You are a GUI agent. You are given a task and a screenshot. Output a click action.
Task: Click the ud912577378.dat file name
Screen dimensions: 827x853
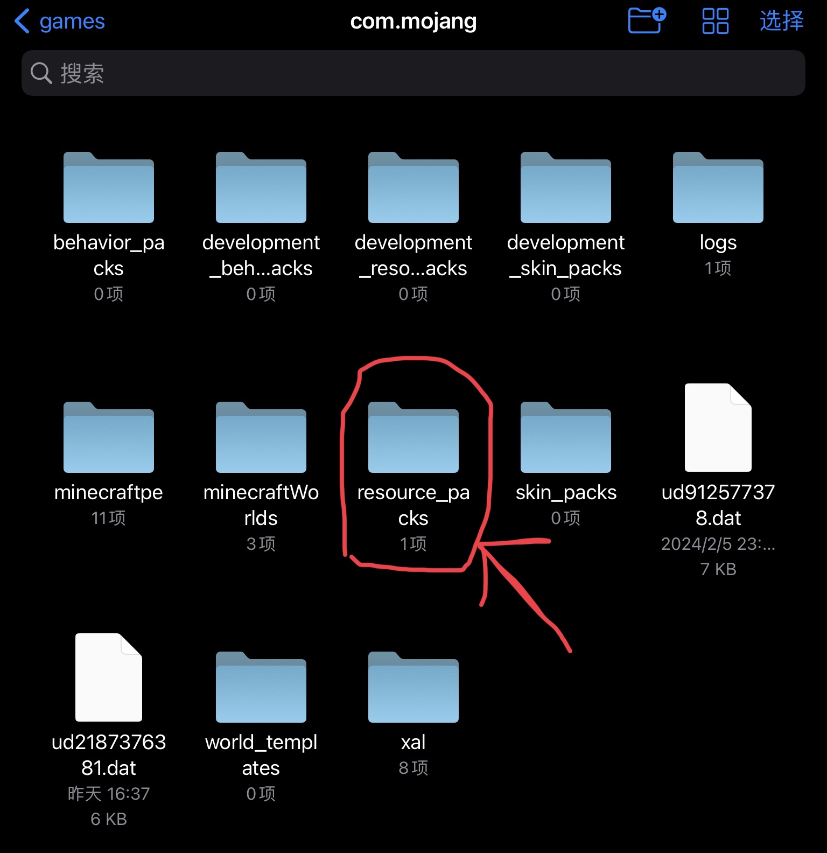pyautogui.click(x=718, y=505)
